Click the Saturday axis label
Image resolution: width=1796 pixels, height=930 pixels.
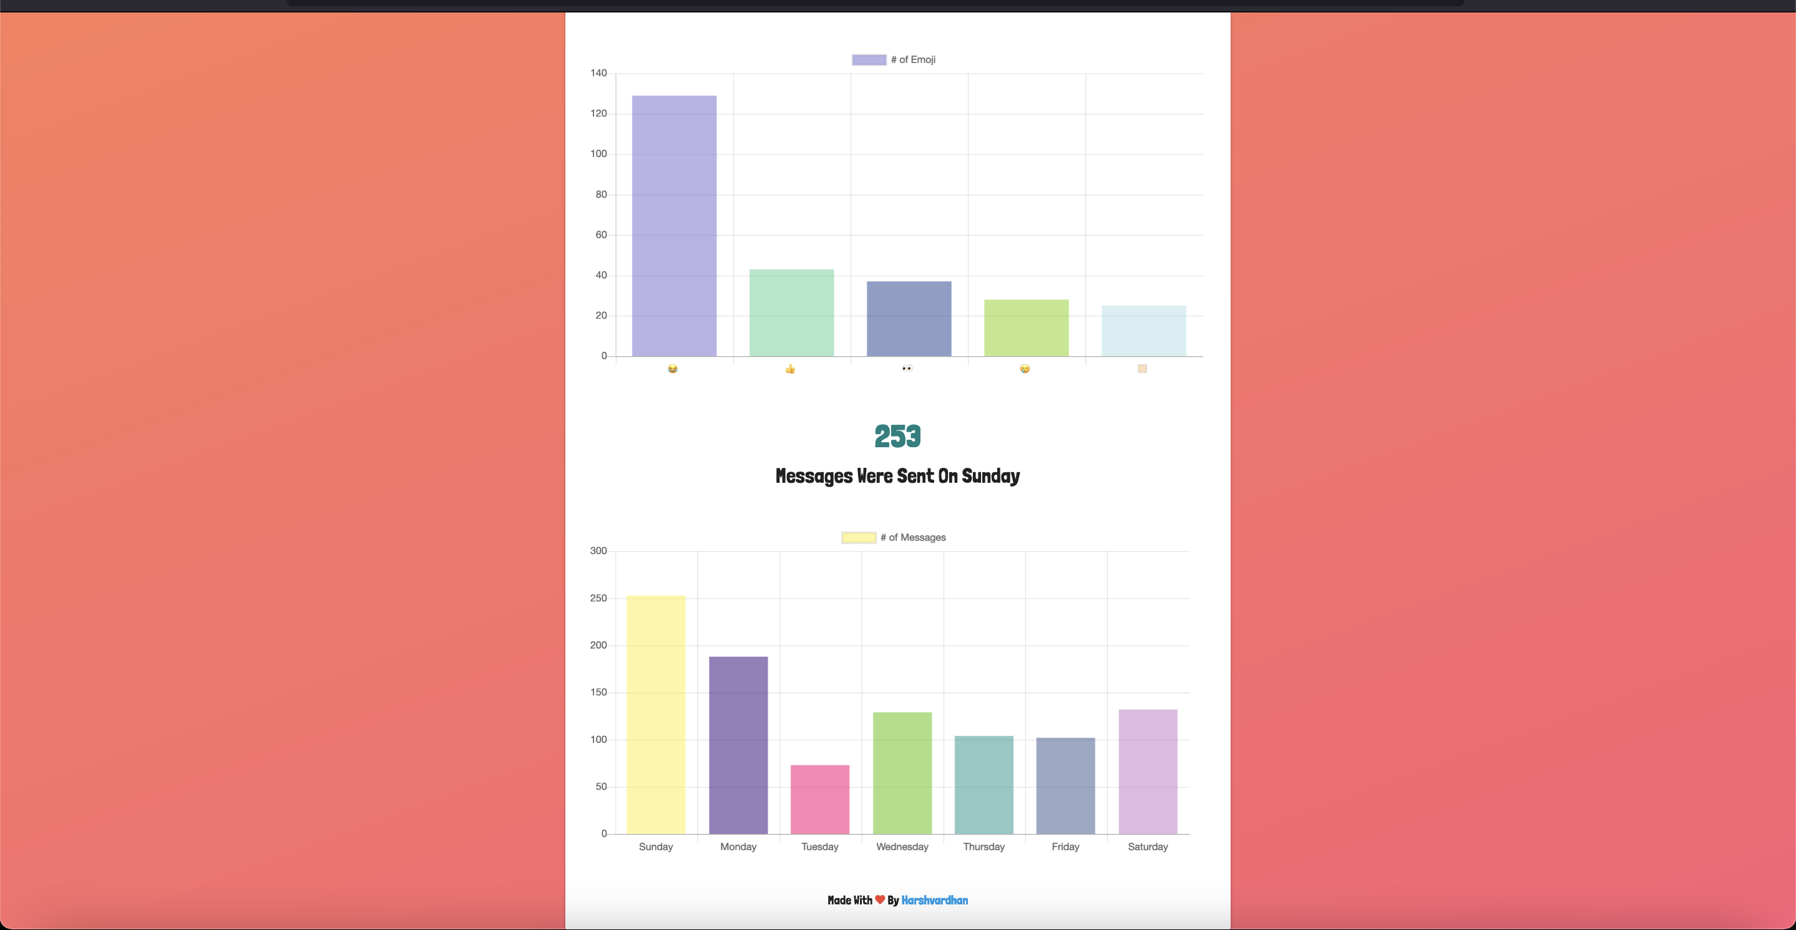tap(1148, 846)
